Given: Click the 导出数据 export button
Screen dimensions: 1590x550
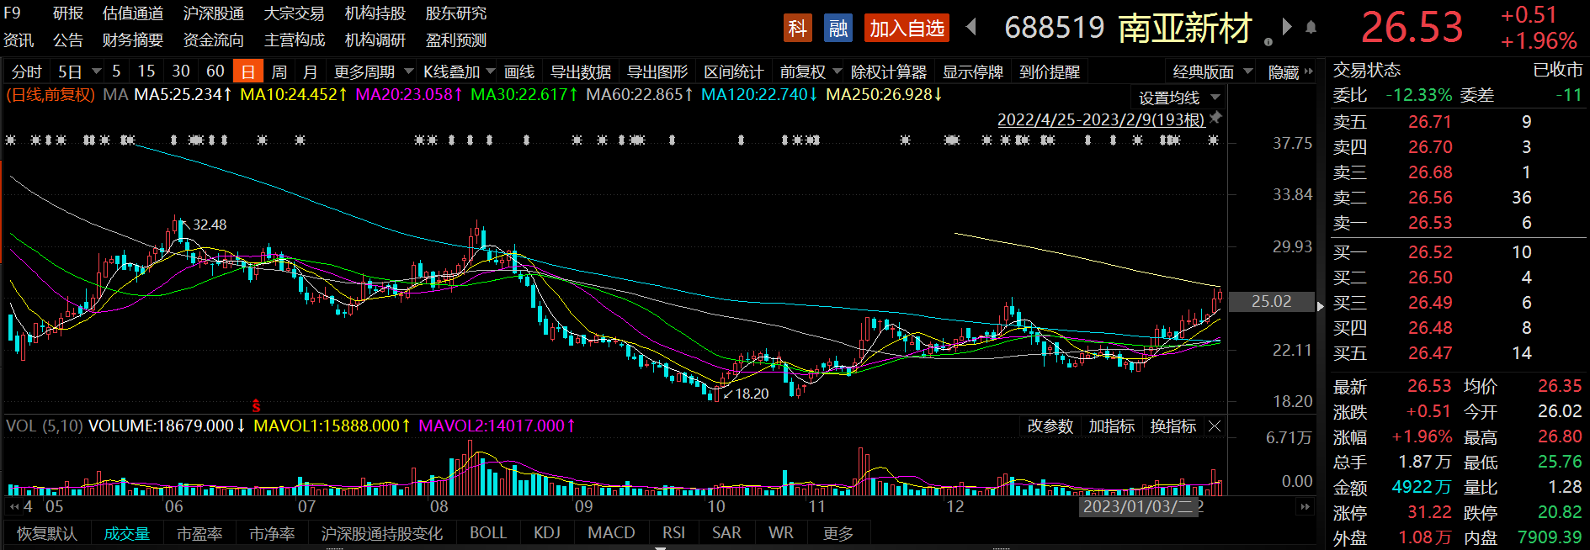Looking at the screenshot, I should click(580, 72).
